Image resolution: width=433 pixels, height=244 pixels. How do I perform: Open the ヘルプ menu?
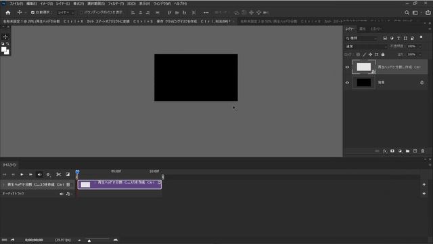click(x=181, y=3)
